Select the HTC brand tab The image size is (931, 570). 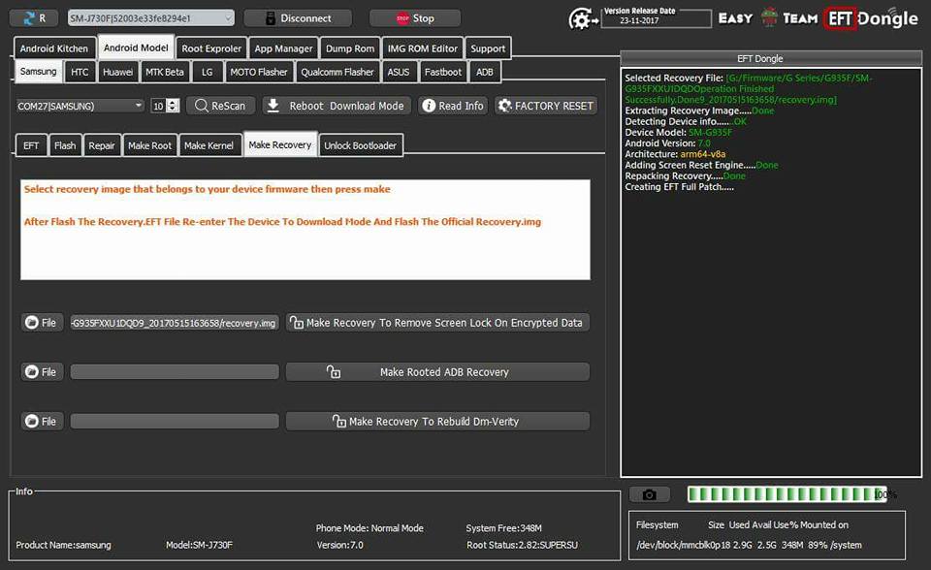click(x=80, y=72)
